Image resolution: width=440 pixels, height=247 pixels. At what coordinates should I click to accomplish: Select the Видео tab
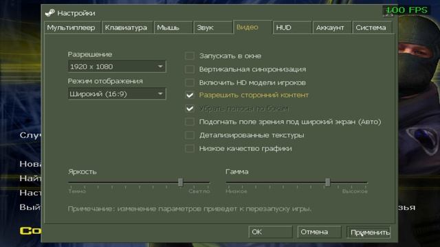252,27
